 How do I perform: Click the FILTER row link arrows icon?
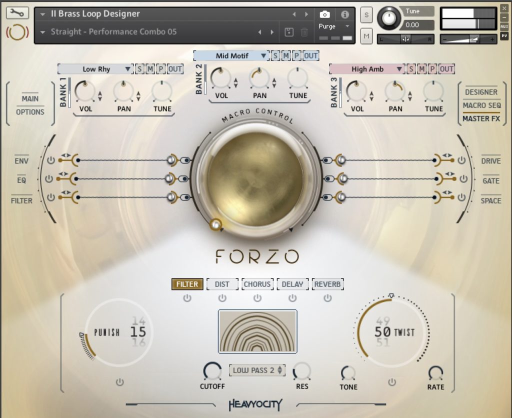[x=66, y=192]
